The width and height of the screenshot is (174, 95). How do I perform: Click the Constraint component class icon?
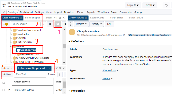(x=14, y=30)
